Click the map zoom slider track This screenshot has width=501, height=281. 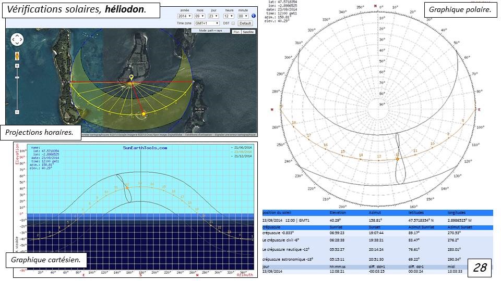[x=17, y=88]
